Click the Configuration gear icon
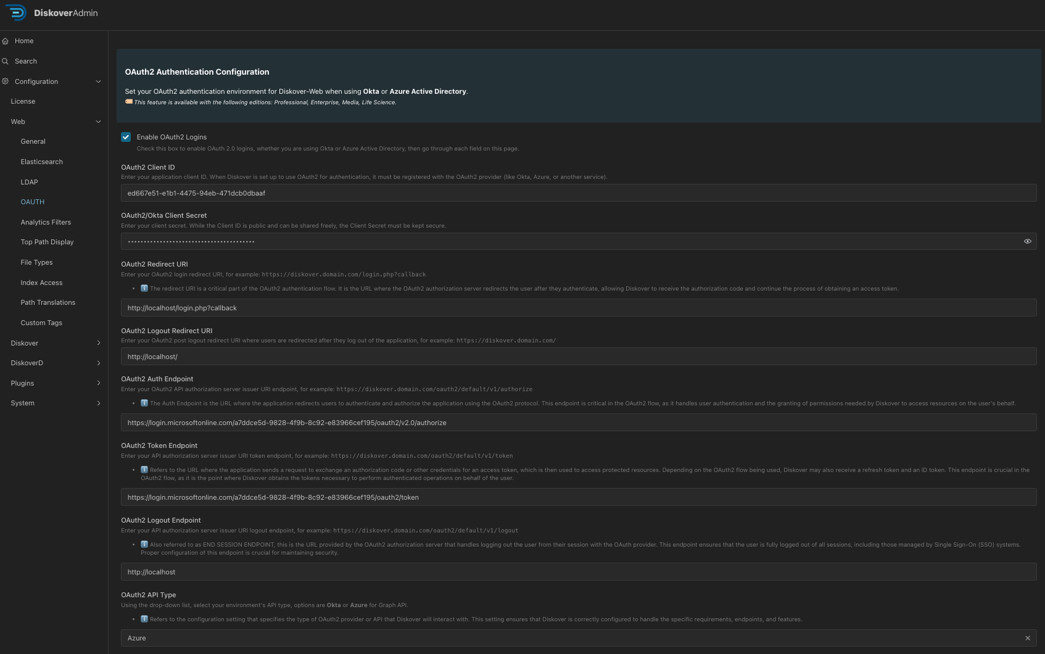Screen dimensions: 1045x654 tap(5, 81)
